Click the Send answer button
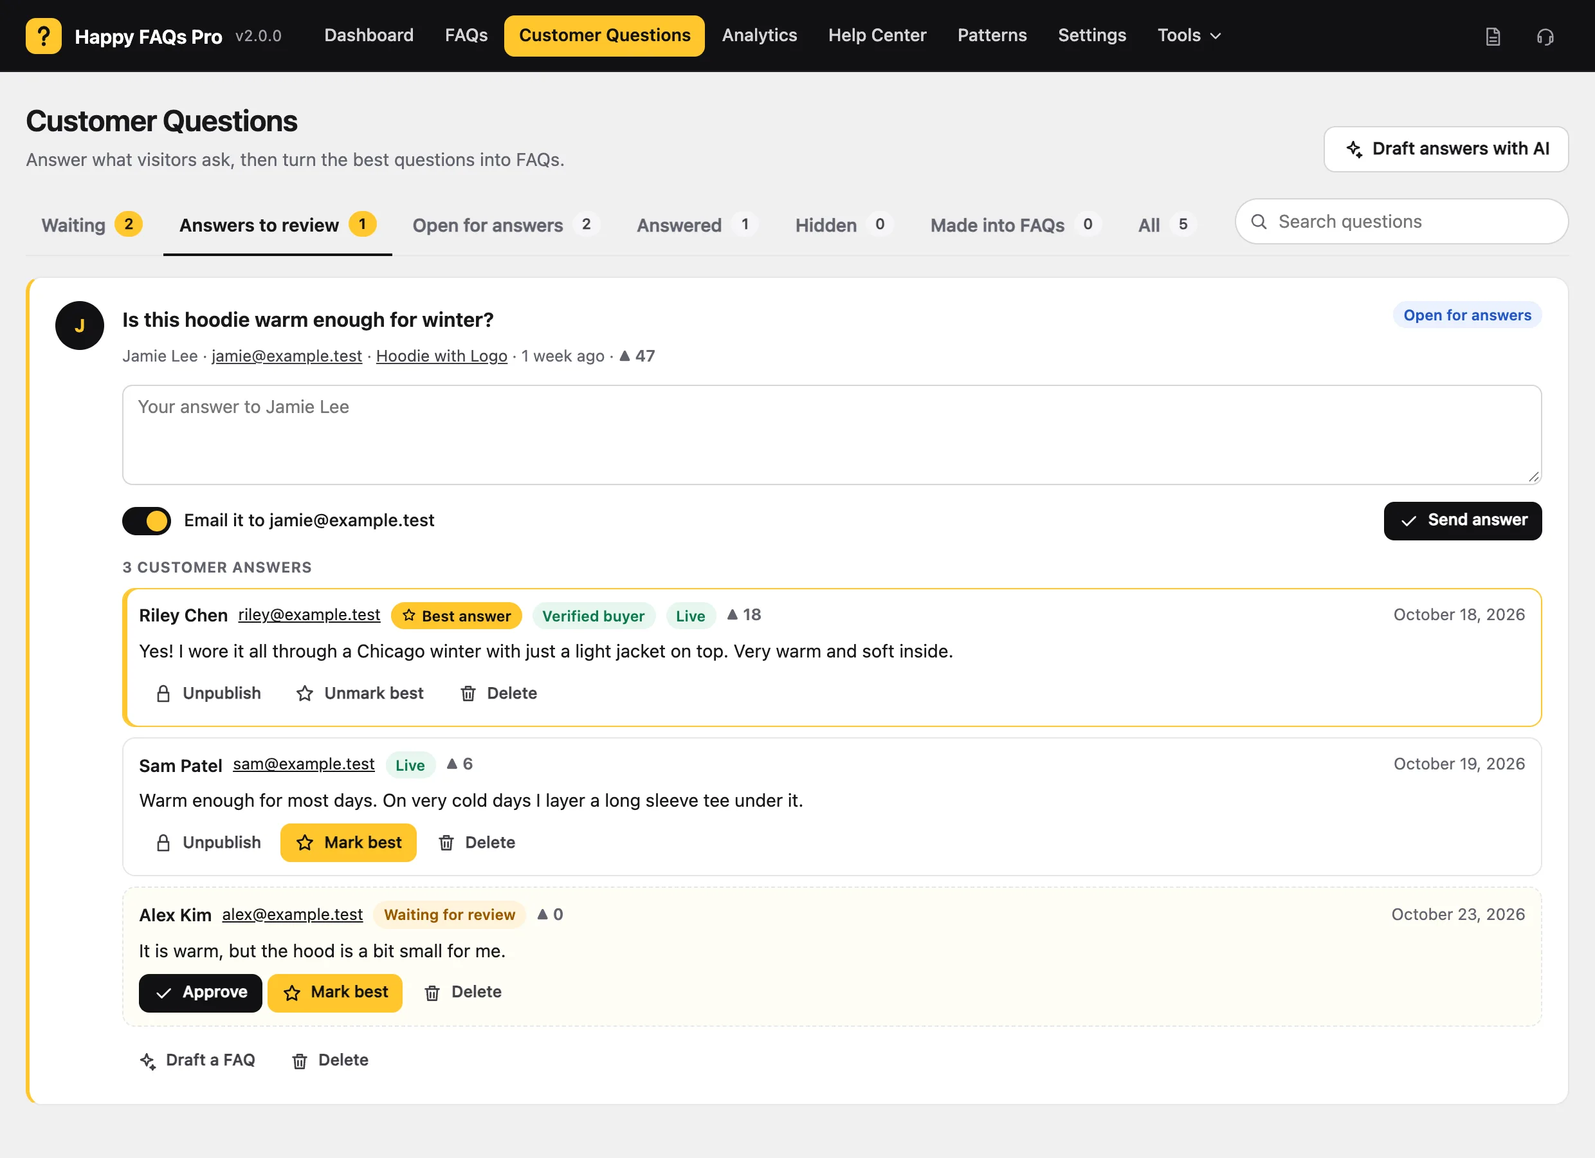The width and height of the screenshot is (1595, 1158). tap(1463, 520)
